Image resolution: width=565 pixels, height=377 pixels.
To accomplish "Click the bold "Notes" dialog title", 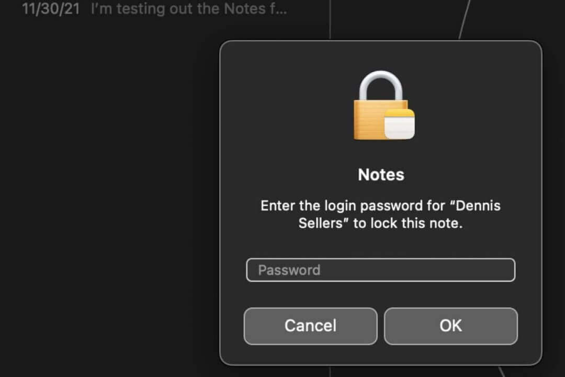I will pyautogui.click(x=381, y=175).
